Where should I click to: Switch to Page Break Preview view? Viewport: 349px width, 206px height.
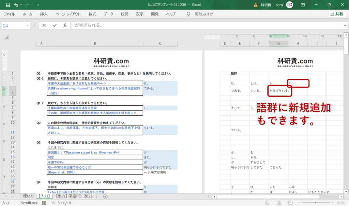pos(290,203)
